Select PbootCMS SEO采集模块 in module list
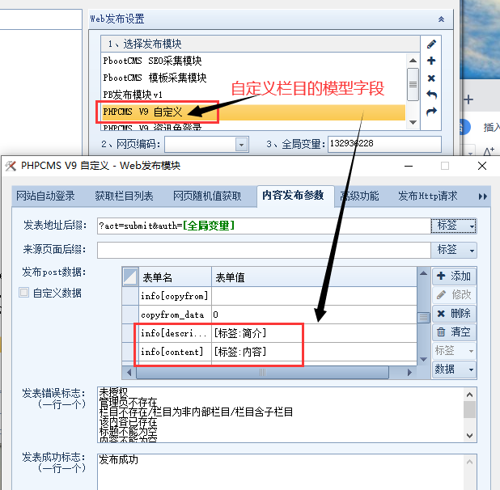 pos(253,61)
